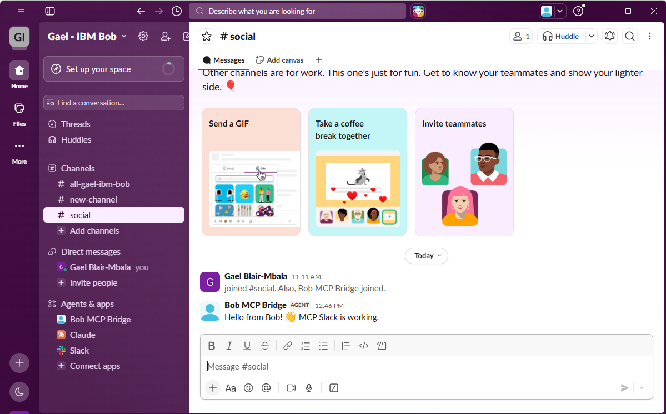Open the Gael - IBM Bob workspace menu
666x414 pixels.
(x=87, y=37)
